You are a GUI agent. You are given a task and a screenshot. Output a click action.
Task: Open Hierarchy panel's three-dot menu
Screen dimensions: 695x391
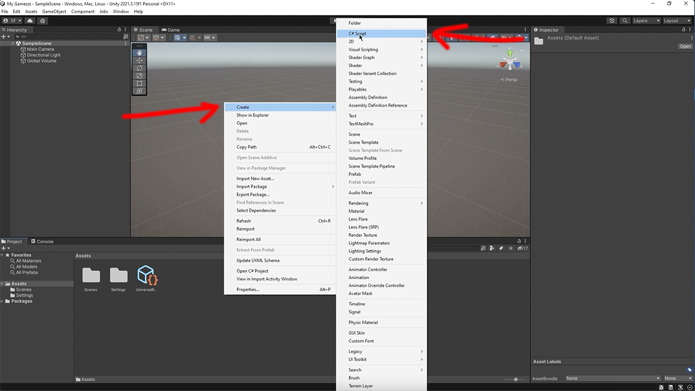pos(126,30)
